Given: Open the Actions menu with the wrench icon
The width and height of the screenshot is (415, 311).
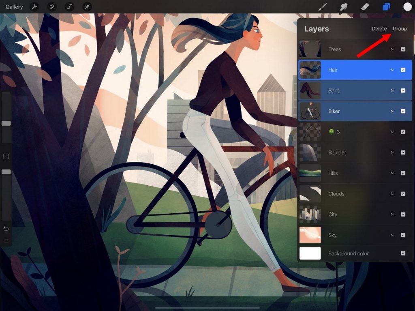Looking at the screenshot, I should click(x=34, y=6).
